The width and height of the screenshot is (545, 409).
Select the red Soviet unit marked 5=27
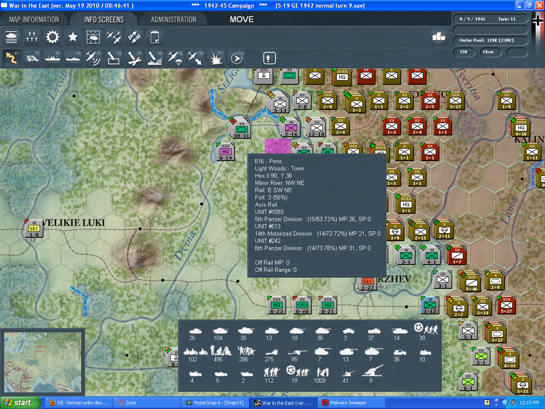(x=506, y=305)
